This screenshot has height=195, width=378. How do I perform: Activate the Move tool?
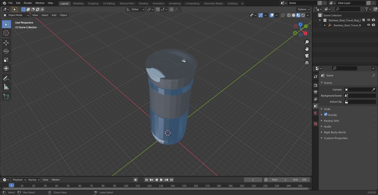tap(6, 43)
